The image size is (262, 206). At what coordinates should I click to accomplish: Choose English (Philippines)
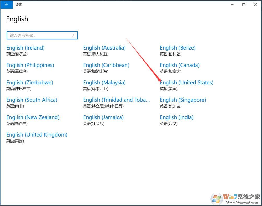click(x=30, y=65)
